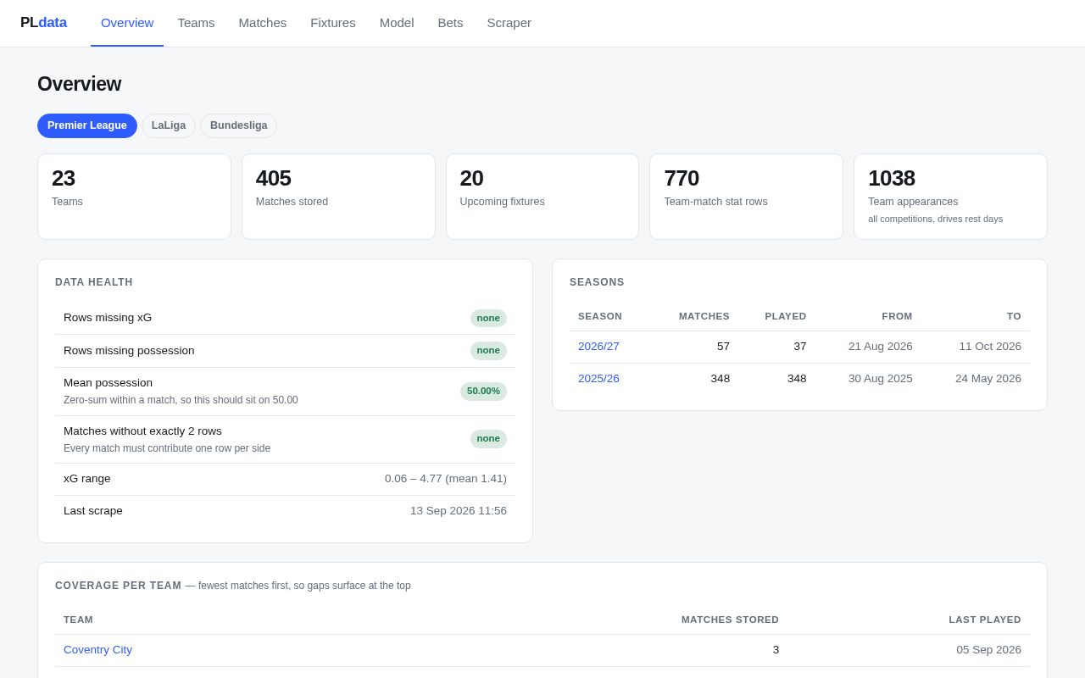Click the 30 Aug 2025 from date

(881, 379)
